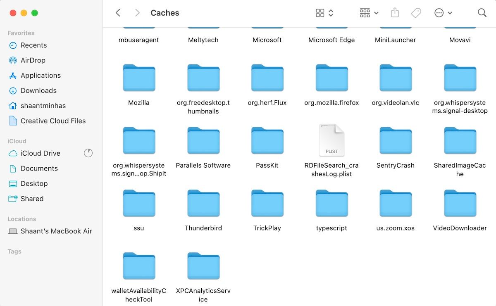The width and height of the screenshot is (496, 306).
Task: Open the search icon in the toolbar
Action: point(482,13)
